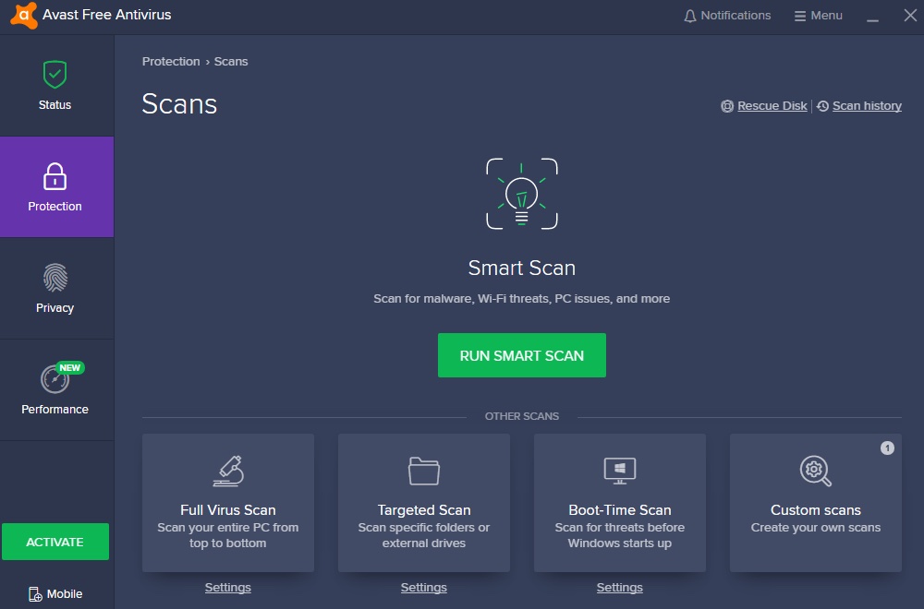Switch to the Performance tab label
This screenshot has height=609, width=924.
tap(55, 409)
